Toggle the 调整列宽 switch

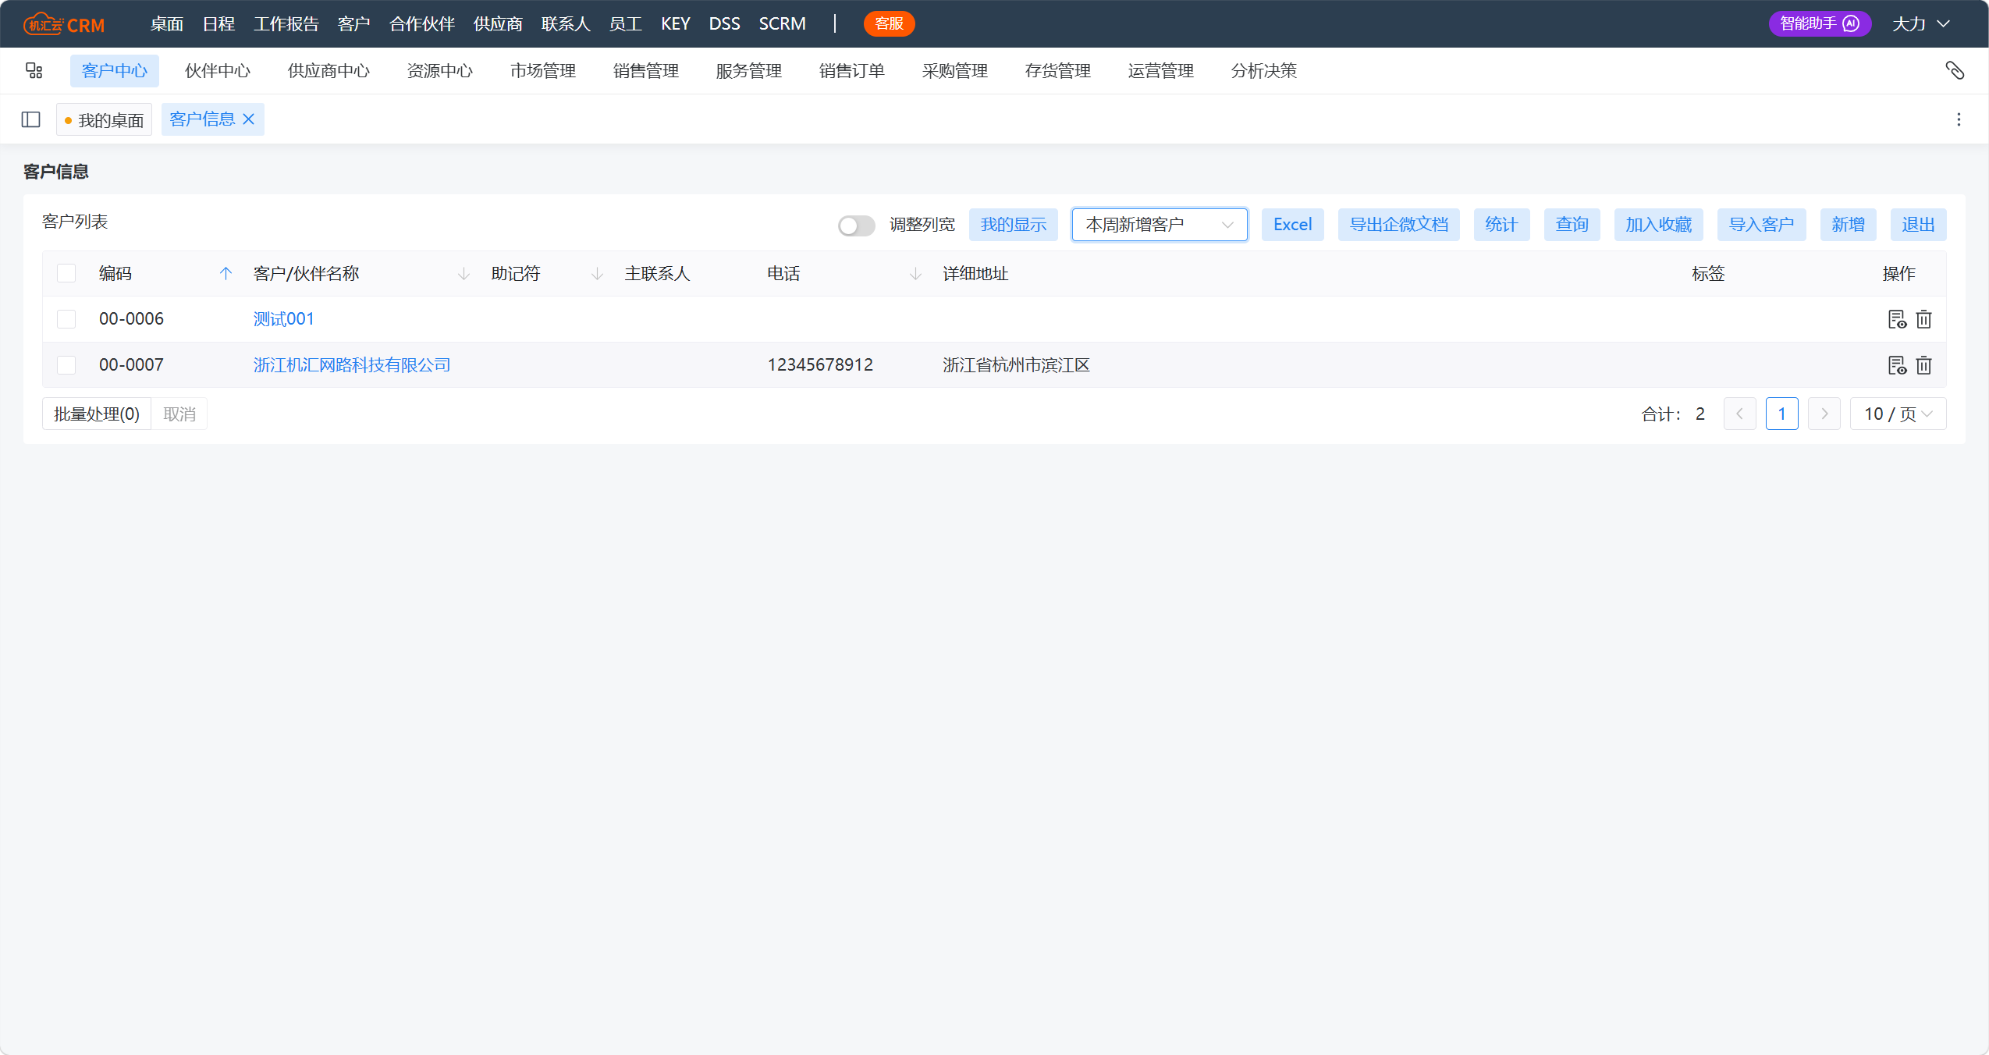856,226
